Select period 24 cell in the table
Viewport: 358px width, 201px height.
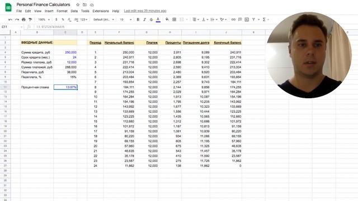coord(95,166)
